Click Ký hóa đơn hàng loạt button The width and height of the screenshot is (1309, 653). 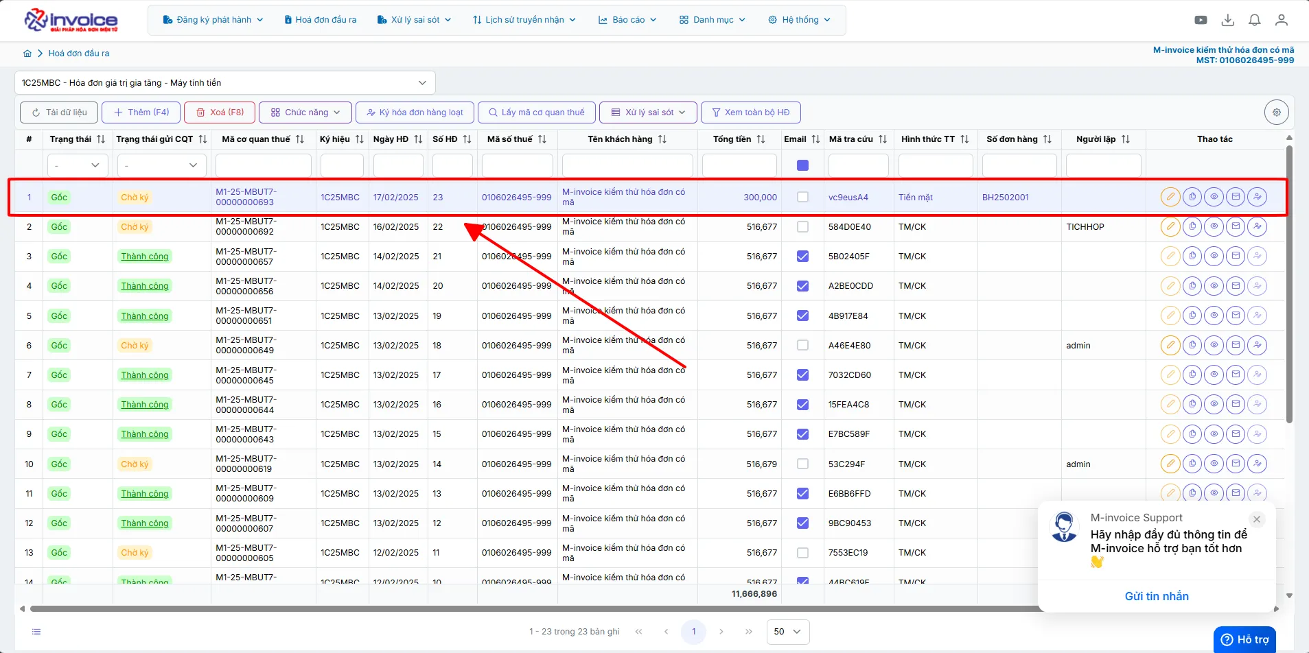(415, 112)
